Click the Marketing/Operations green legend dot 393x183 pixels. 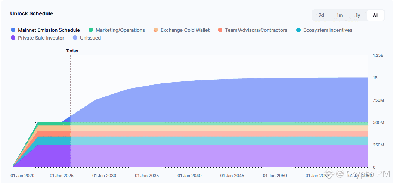pos(91,30)
